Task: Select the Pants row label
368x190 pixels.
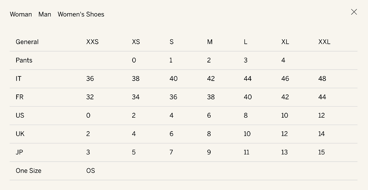Action: [24, 60]
